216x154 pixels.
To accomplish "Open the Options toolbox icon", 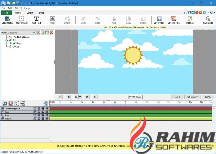I will coord(190,20).
